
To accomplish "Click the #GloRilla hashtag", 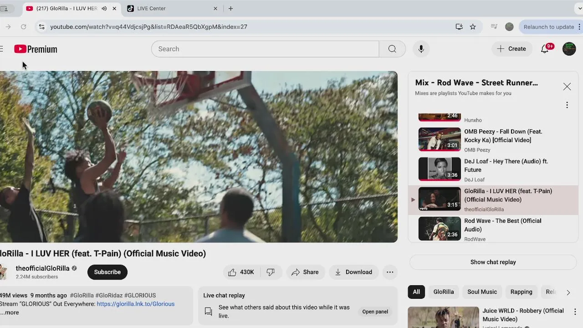I will [x=82, y=295].
